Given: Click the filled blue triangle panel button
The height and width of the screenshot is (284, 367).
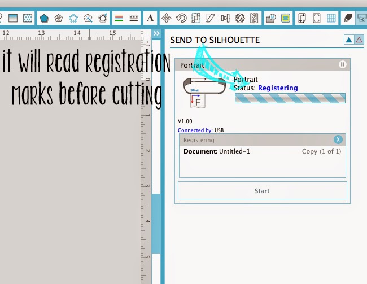Looking at the screenshot, I should 349,40.
